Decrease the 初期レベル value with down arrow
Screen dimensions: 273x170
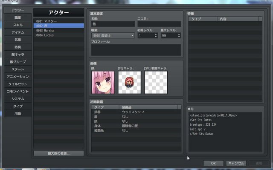156,37
